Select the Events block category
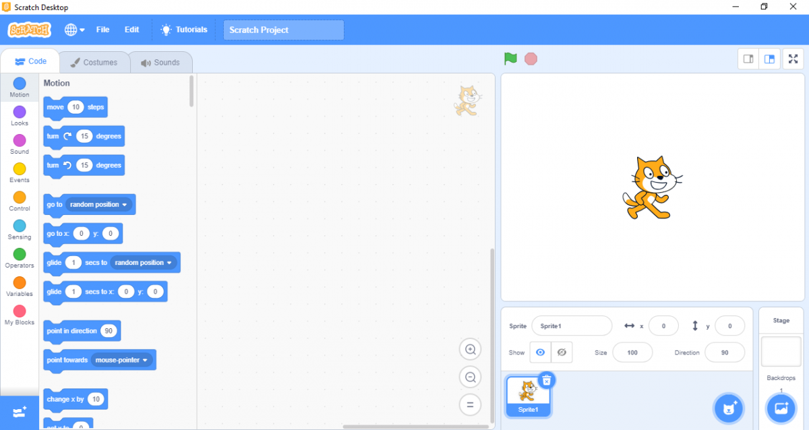The width and height of the screenshot is (809, 430). pyautogui.click(x=20, y=172)
